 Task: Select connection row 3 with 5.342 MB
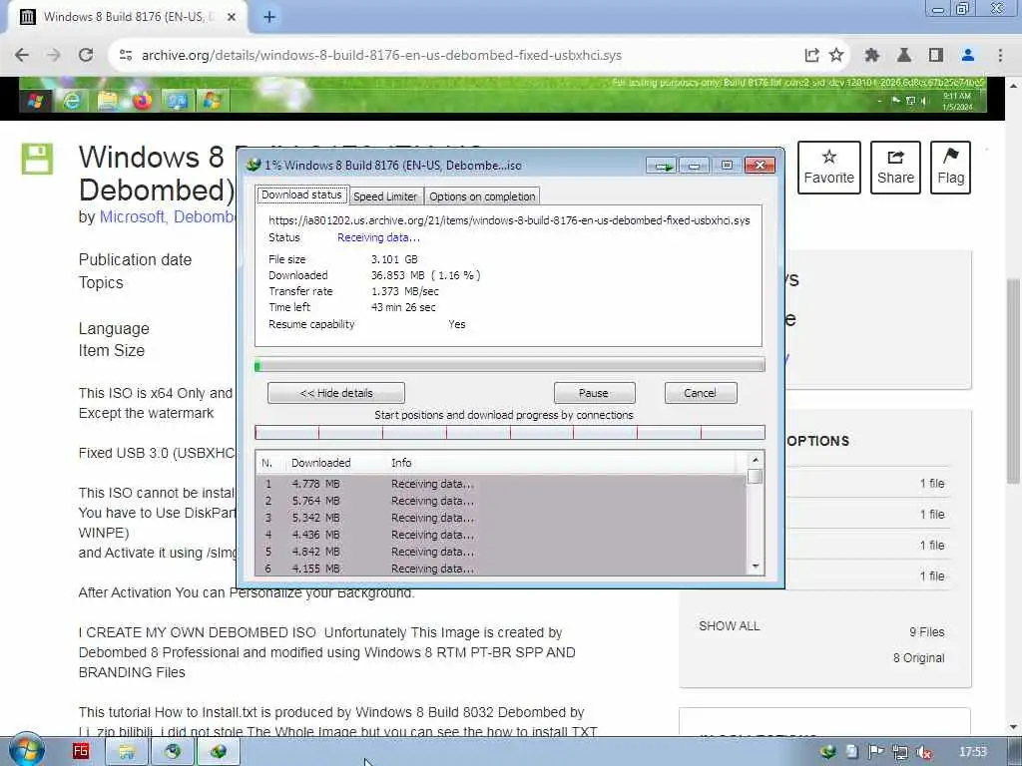[x=501, y=518]
